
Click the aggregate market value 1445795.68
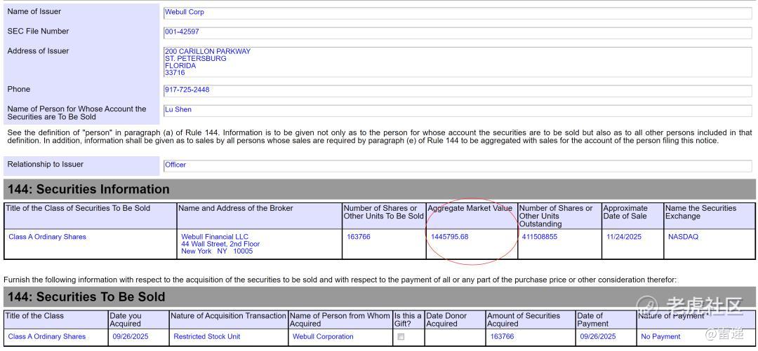tap(450, 237)
